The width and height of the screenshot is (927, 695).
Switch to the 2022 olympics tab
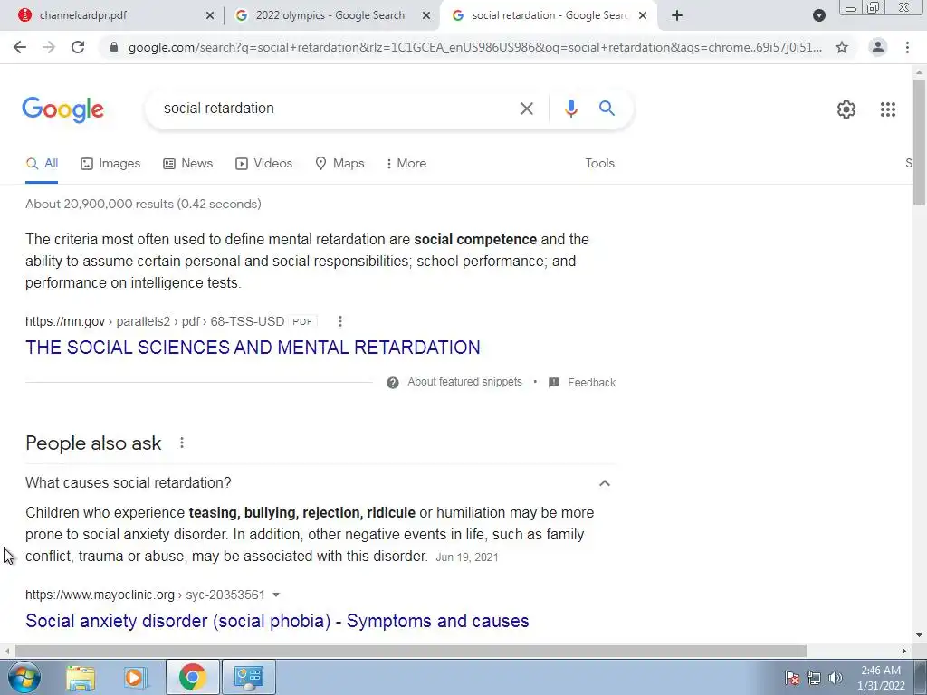pos(330,15)
